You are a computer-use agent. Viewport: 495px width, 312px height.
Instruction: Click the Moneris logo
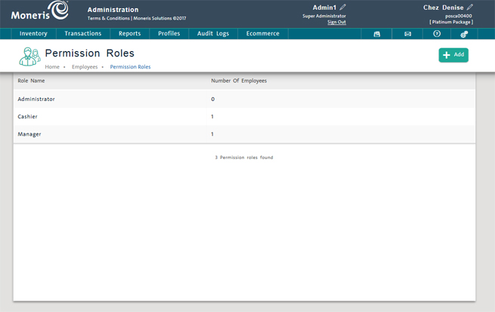tap(40, 11)
